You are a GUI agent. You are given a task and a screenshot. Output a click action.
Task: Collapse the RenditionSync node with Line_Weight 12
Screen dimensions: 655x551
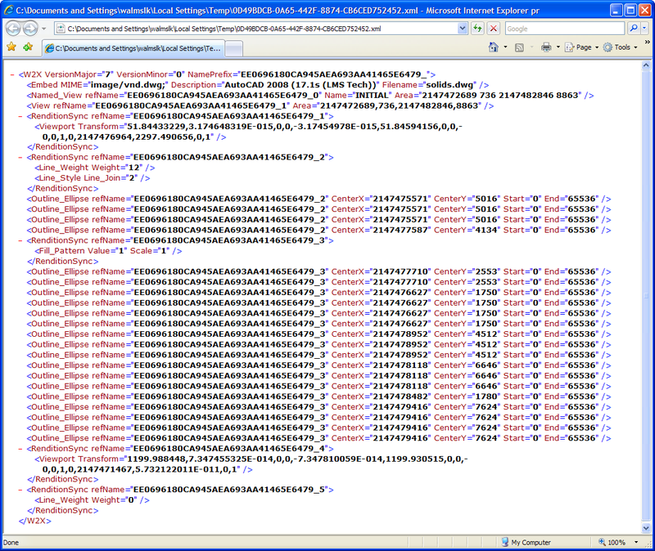click(20, 157)
